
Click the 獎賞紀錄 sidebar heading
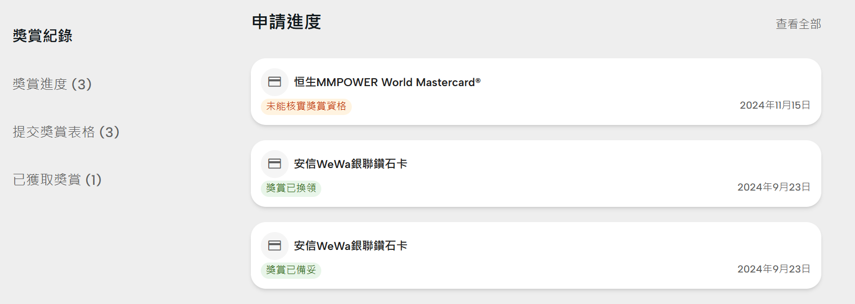[x=43, y=36]
